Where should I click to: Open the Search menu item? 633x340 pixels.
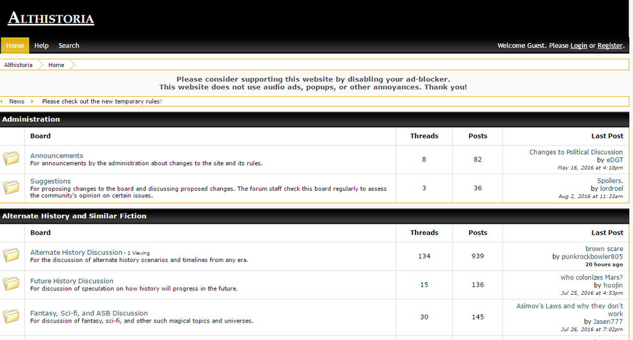pyautogui.click(x=68, y=46)
